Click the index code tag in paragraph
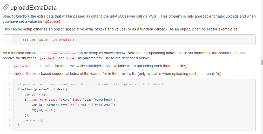 [x=71, y=58]
